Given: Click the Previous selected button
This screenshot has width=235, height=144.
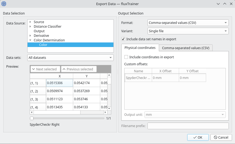Looking at the screenshot, I should (x=79, y=69).
